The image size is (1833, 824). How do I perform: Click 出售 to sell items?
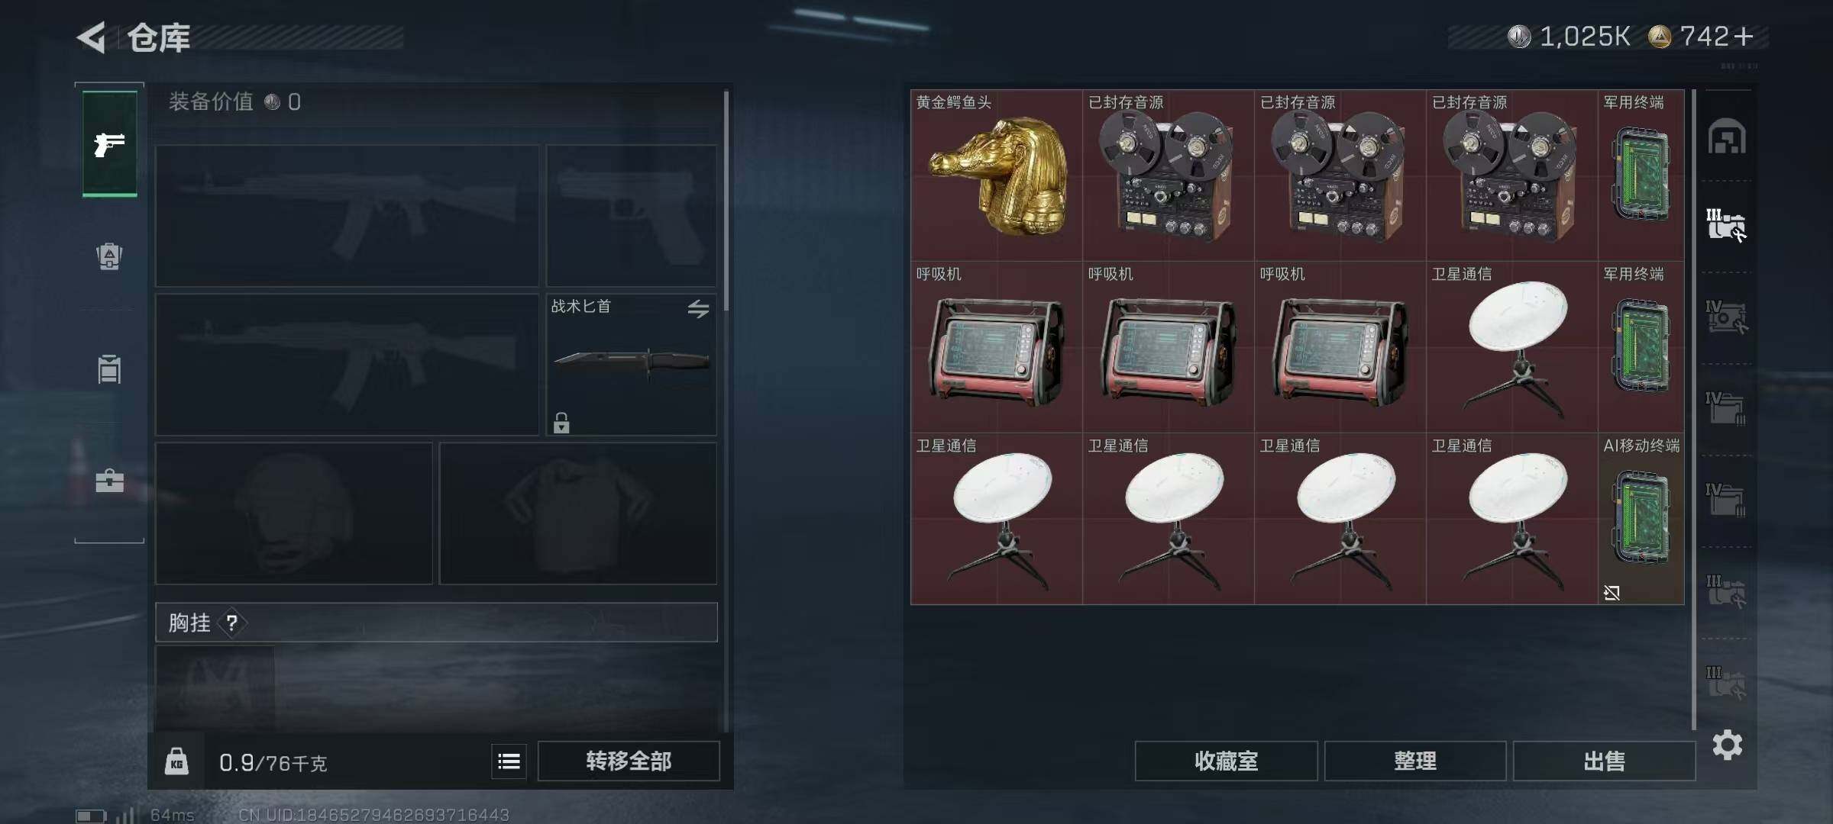(1604, 761)
